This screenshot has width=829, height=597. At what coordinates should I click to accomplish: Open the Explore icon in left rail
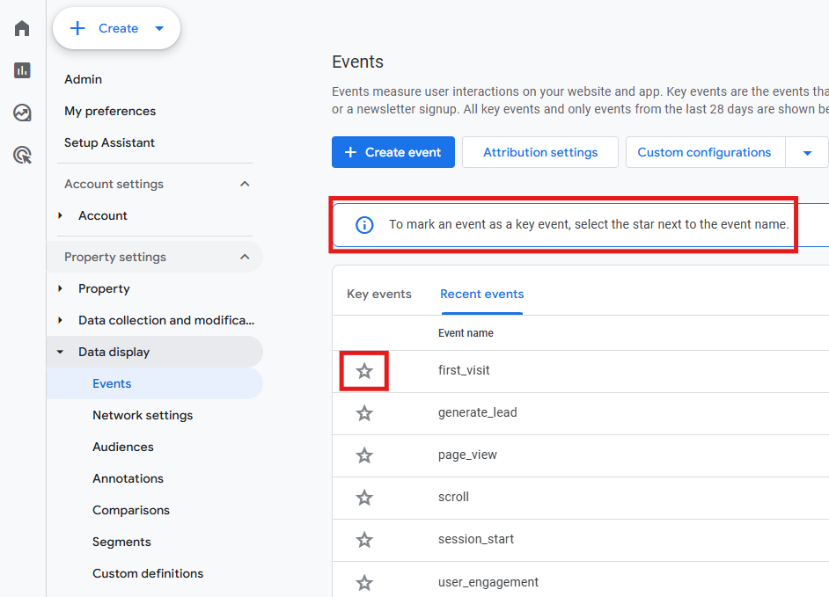22,113
